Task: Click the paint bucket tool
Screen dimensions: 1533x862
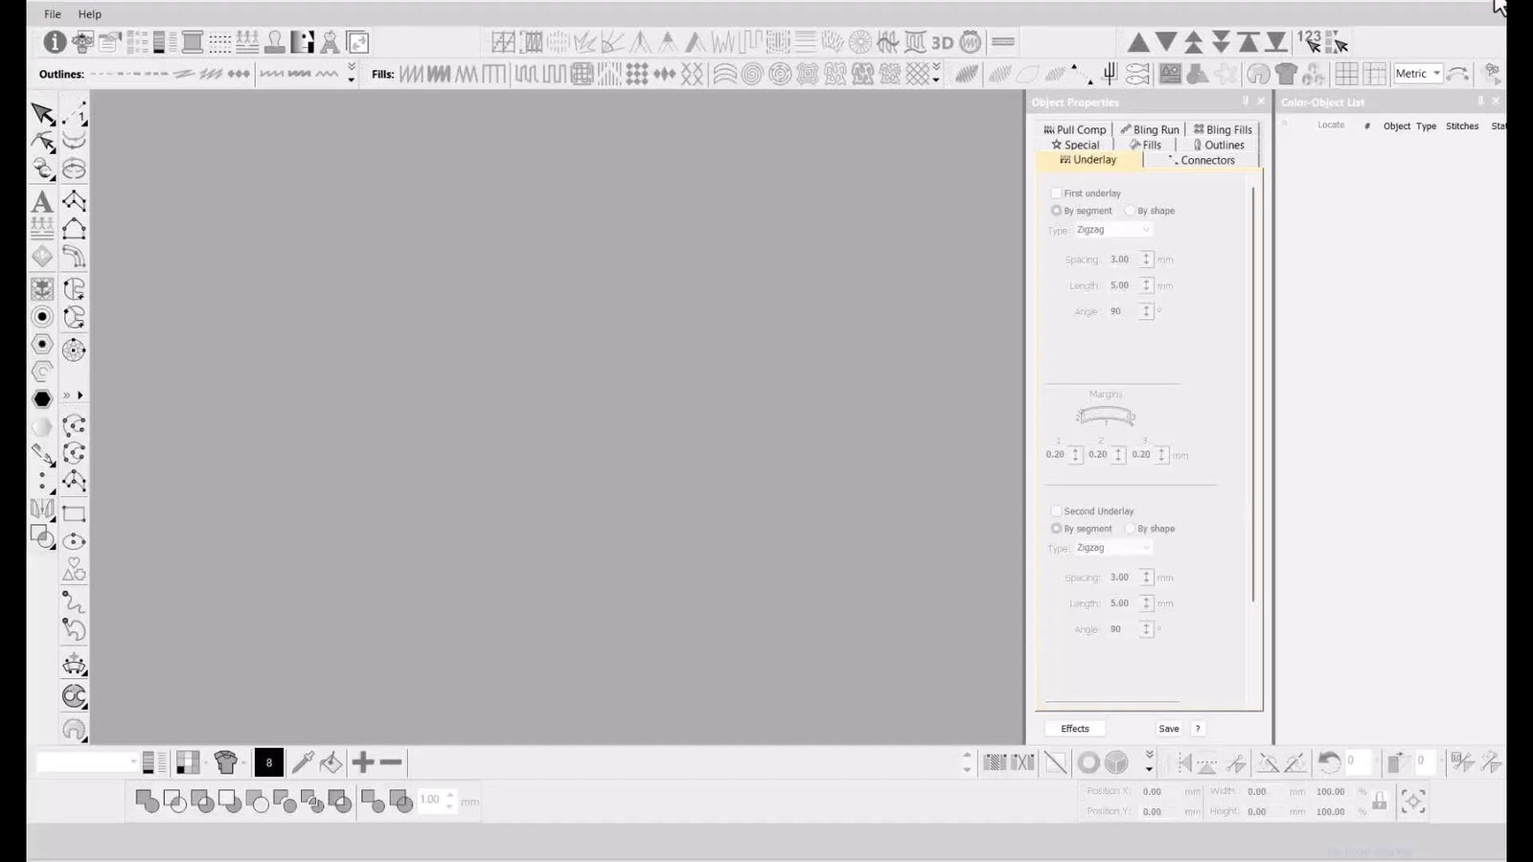Action: 331,762
